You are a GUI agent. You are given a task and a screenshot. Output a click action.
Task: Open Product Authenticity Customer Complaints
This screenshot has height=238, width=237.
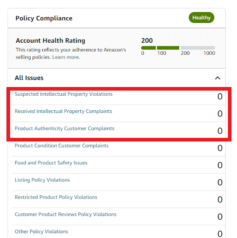pyautogui.click(x=64, y=128)
